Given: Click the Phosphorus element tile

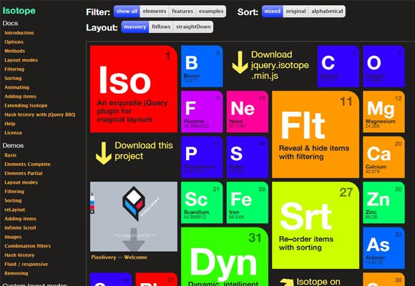Looking at the screenshot, I should [202, 157].
